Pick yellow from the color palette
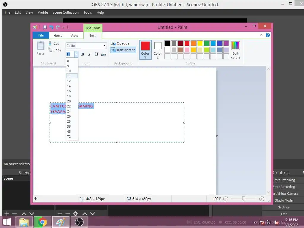The width and height of the screenshot is (304, 228). 200,43
